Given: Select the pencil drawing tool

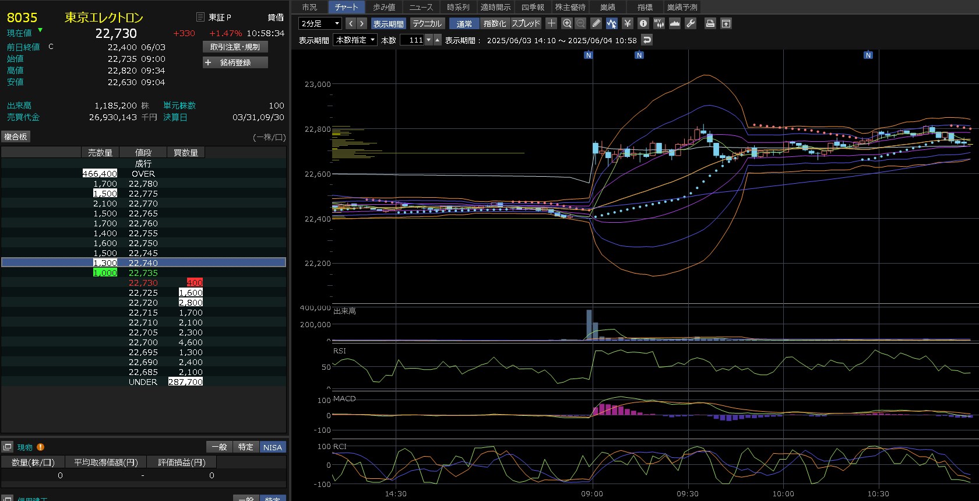Looking at the screenshot, I should point(596,23).
